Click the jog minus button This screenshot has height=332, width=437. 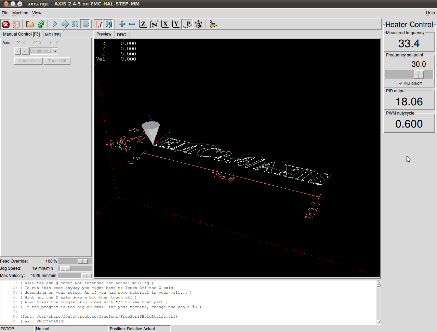(x=18, y=51)
